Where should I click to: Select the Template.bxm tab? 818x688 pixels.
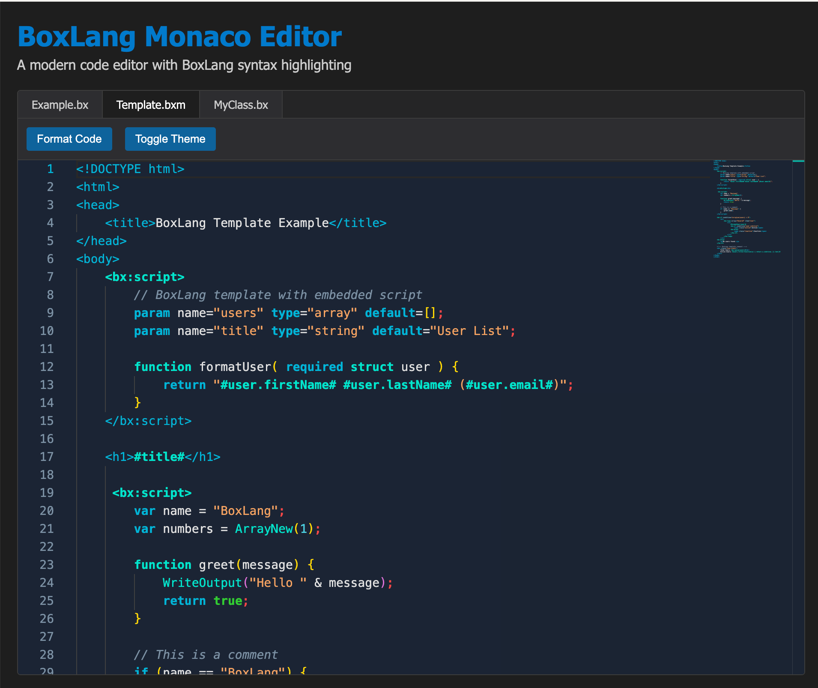tap(151, 105)
